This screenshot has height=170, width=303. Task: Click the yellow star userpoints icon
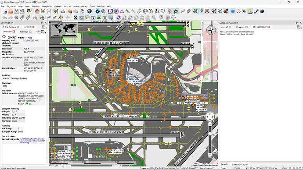176,11
